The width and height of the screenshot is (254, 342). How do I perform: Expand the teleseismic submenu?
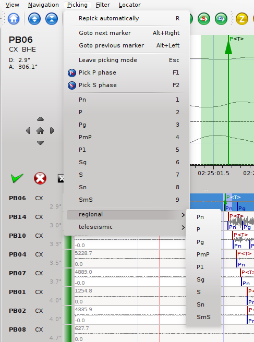(127, 227)
